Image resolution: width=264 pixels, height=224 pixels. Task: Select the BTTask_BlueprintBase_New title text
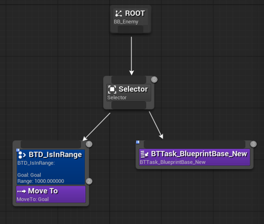pos(199,154)
